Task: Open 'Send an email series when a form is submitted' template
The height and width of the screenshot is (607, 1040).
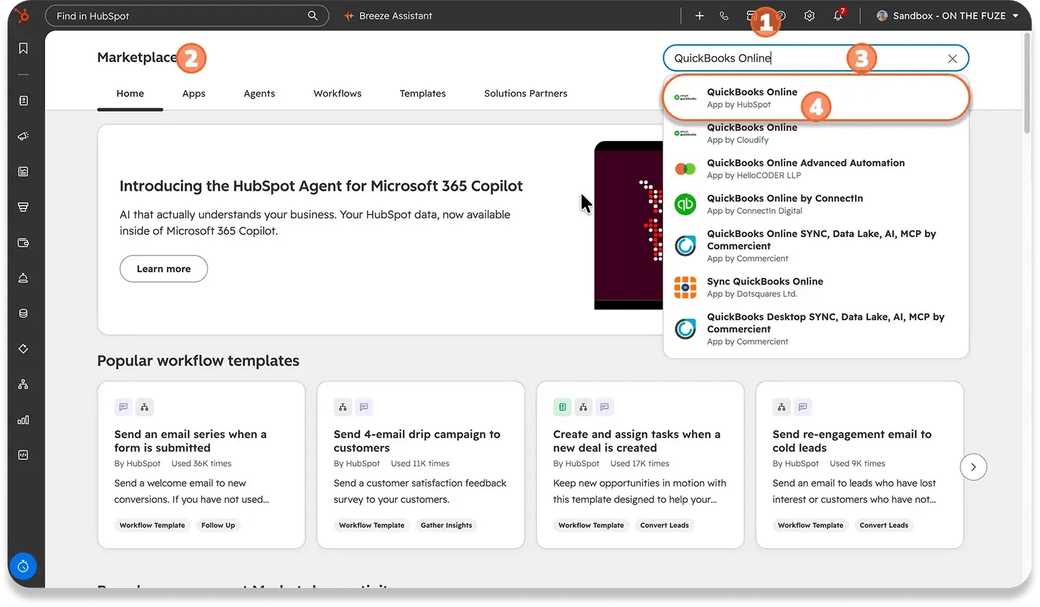Action: tap(201, 465)
